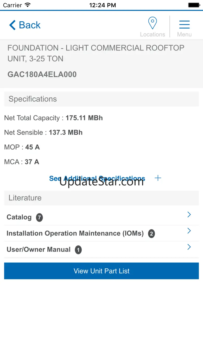
Task: Tap the Locations pin icon
Action: pyautogui.click(x=153, y=23)
